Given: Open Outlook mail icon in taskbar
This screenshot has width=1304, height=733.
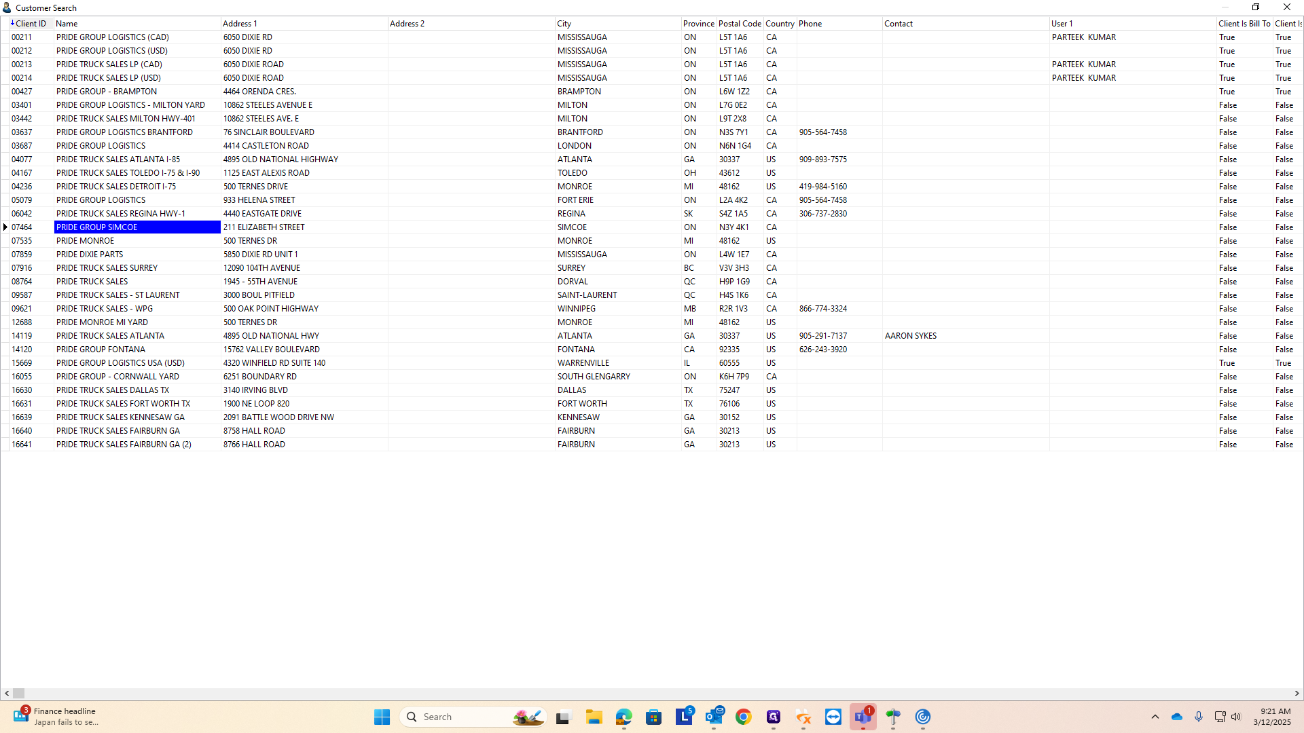Looking at the screenshot, I should click(714, 717).
